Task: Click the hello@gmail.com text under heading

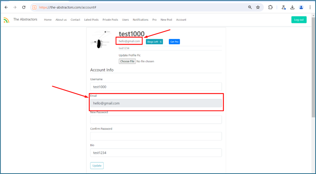Action: 129,41
